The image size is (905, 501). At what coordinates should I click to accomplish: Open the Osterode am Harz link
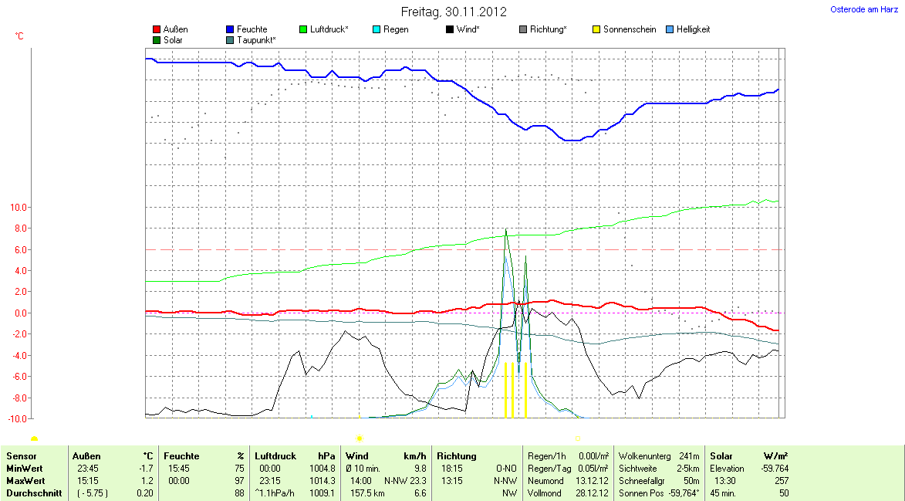coord(863,9)
